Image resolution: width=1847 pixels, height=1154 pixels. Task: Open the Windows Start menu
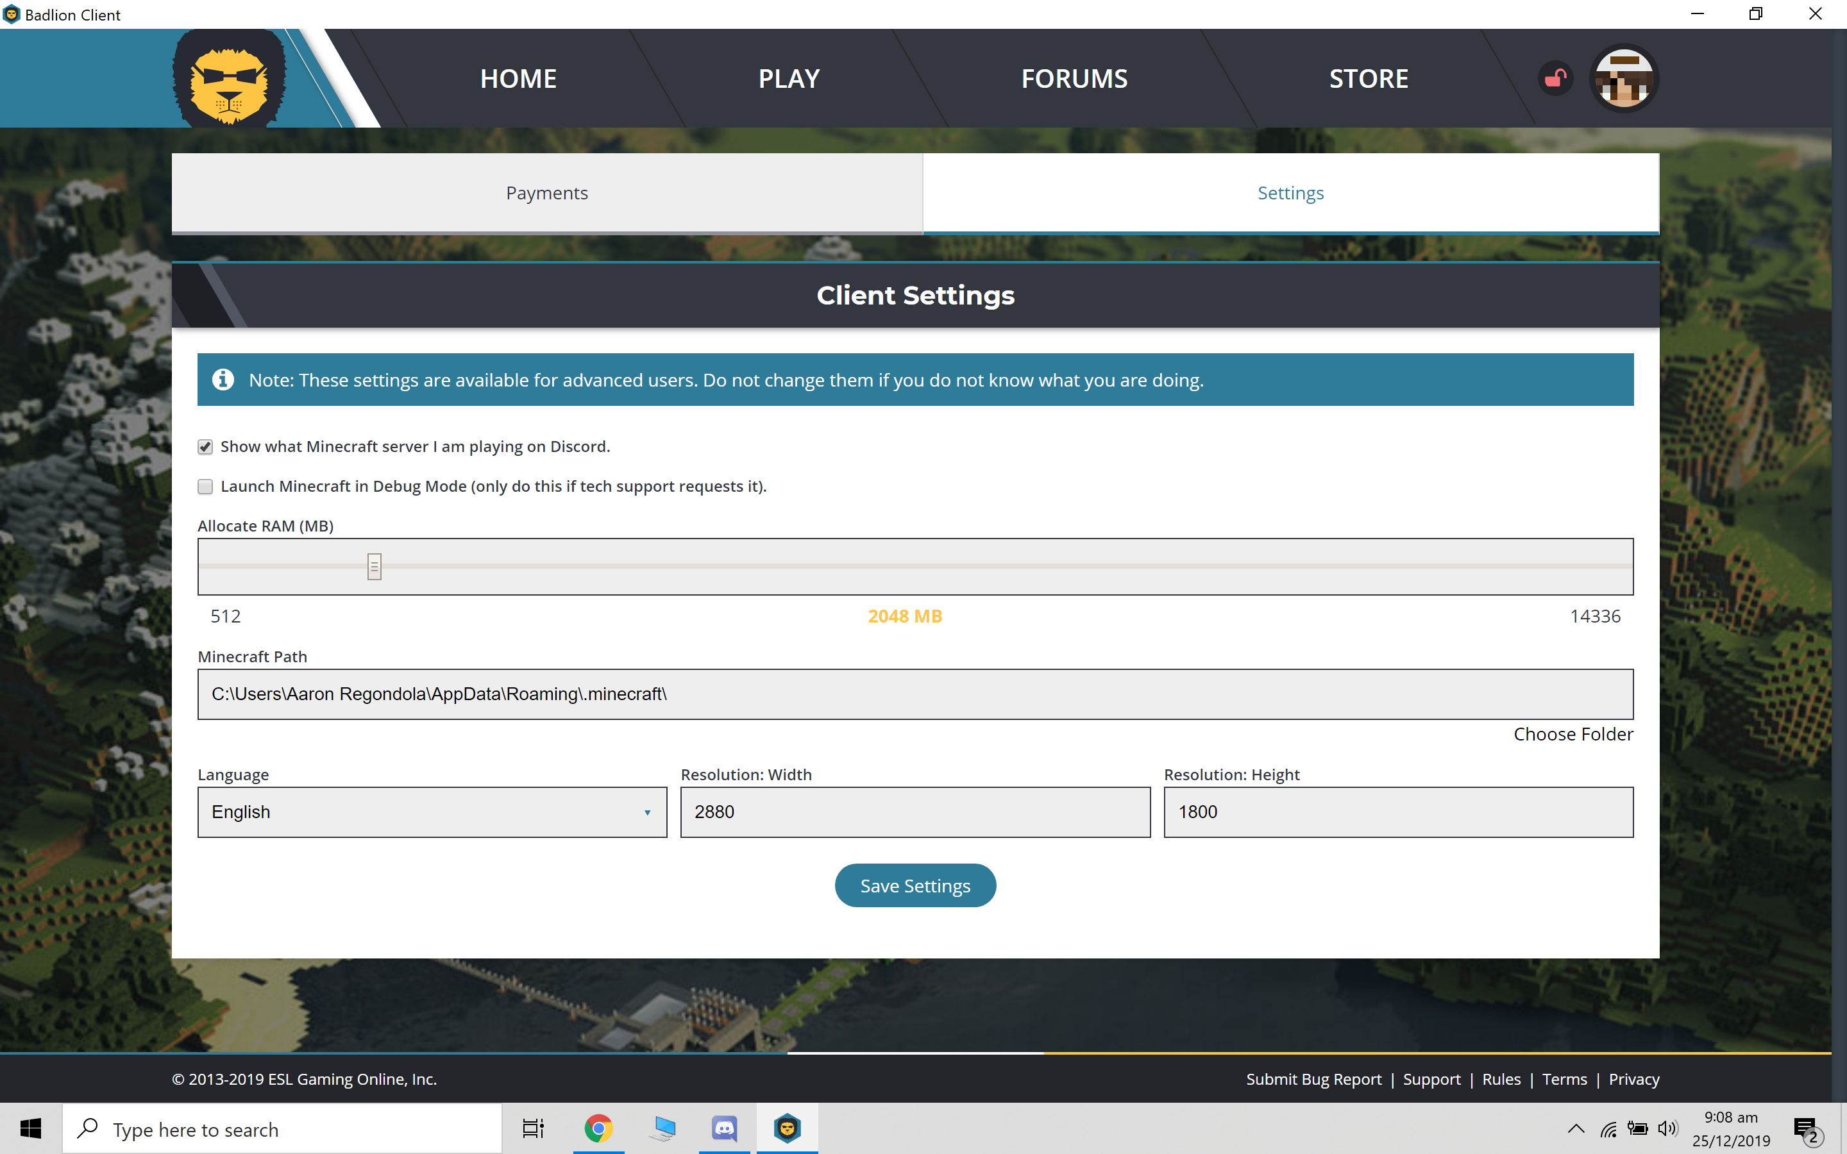pos(31,1129)
